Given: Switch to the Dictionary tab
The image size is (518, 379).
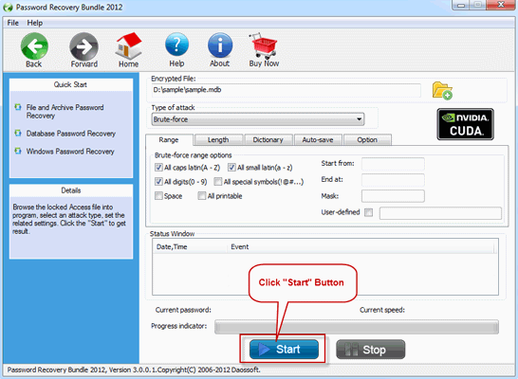Looking at the screenshot, I should (268, 140).
